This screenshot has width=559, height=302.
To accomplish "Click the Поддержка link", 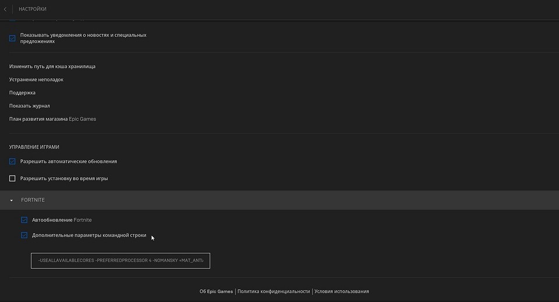I will coord(22,93).
